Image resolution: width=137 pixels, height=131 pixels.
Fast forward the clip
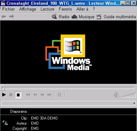(42, 95)
